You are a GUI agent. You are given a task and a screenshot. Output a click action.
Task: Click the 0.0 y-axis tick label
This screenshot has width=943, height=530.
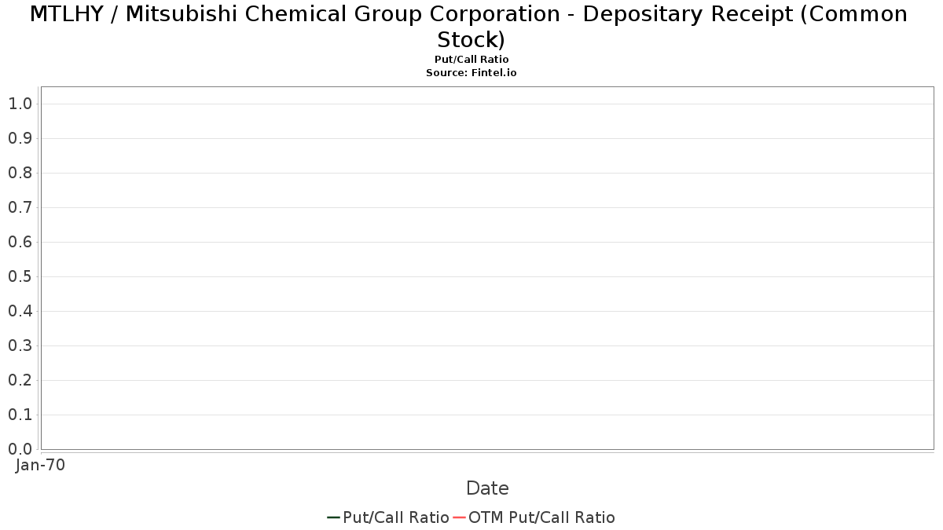20,449
